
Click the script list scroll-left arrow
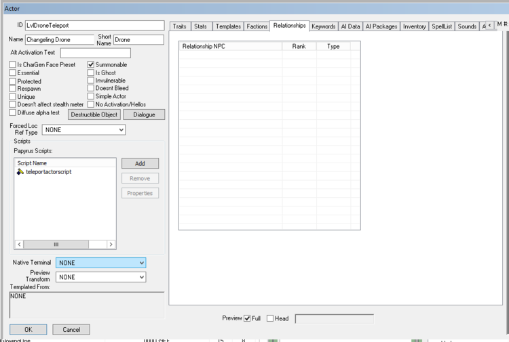click(x=19, y=244)
